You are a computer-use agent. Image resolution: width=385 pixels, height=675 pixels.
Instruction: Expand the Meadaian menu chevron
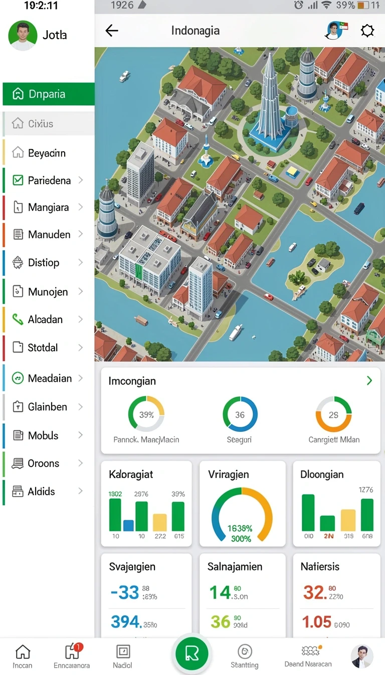point(81,378)
